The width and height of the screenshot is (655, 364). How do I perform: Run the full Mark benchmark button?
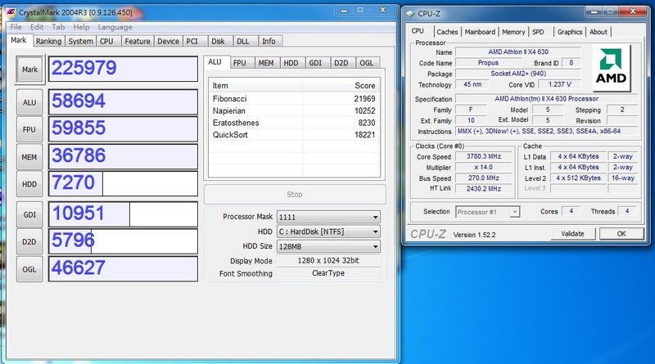point(29,70)
